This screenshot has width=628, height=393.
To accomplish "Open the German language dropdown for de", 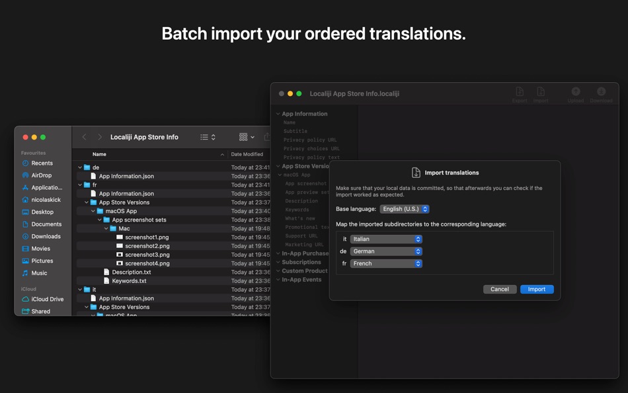I will point(386,251).
